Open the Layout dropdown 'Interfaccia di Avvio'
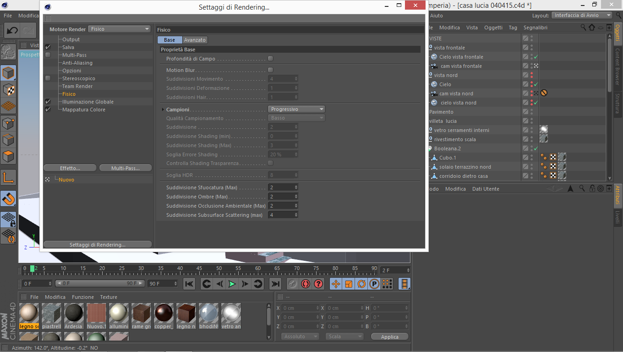This screenshot has width=623, height=352. 582,15
